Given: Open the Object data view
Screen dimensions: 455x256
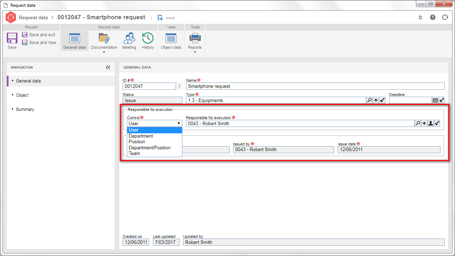Looking at the screenshot, I should [x=171, y=41].
